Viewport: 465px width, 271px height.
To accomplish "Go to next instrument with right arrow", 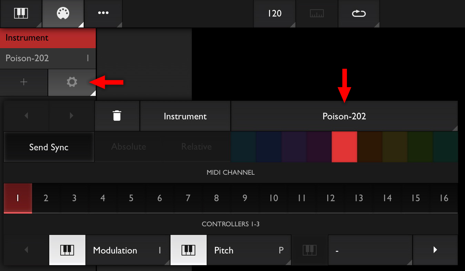I will [x=72, y=116].
